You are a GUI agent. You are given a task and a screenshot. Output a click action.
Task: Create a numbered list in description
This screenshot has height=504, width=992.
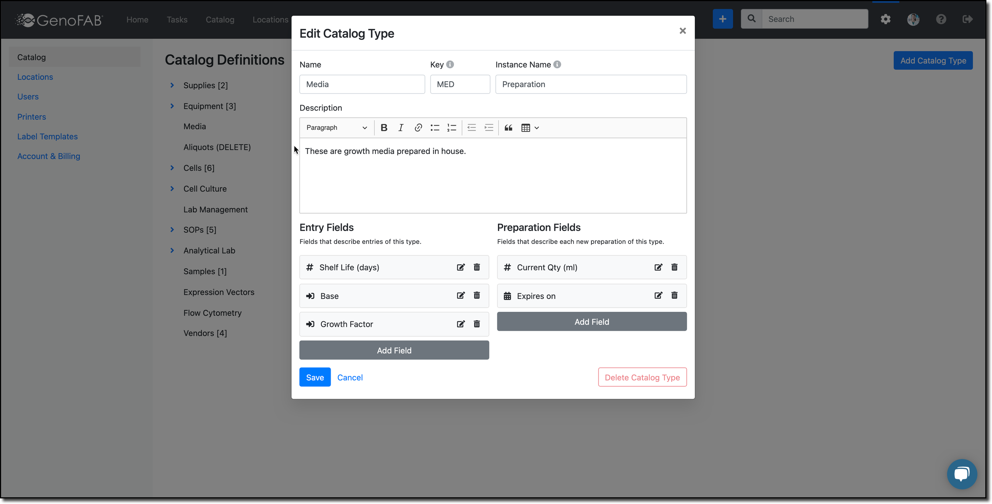pyautogui.click(x=451, y=127)
